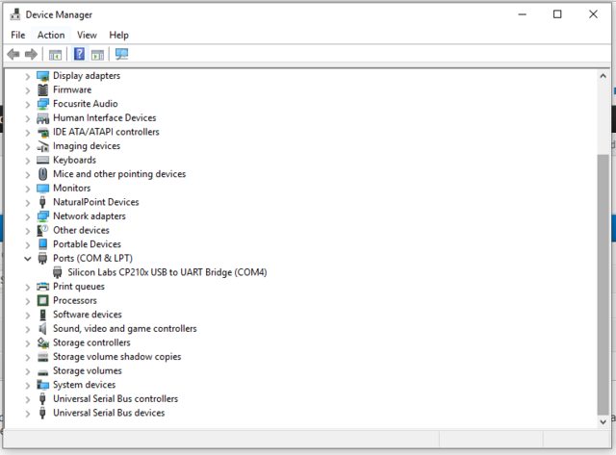Select the Print queues label
Screen dimensions: 616x455
click(79, 287)
